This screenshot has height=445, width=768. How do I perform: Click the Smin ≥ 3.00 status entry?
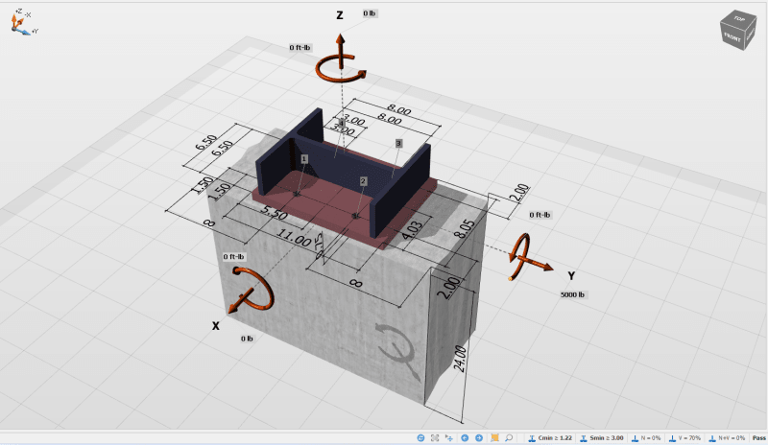click(x=602, y=438)
